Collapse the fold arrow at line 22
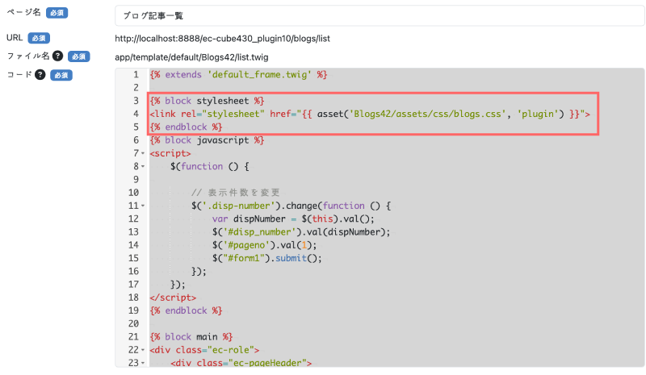Viewport: 646px width, 375px height. [x=143, y=350]
